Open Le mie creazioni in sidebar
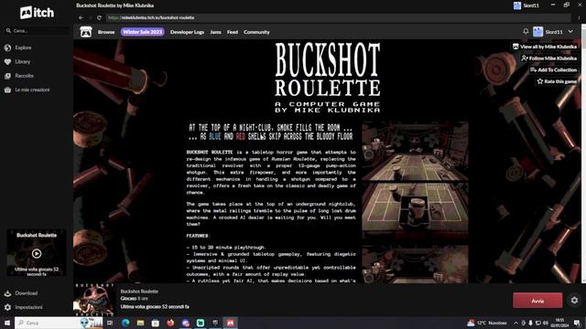586x329 pixels. (32, 90)
